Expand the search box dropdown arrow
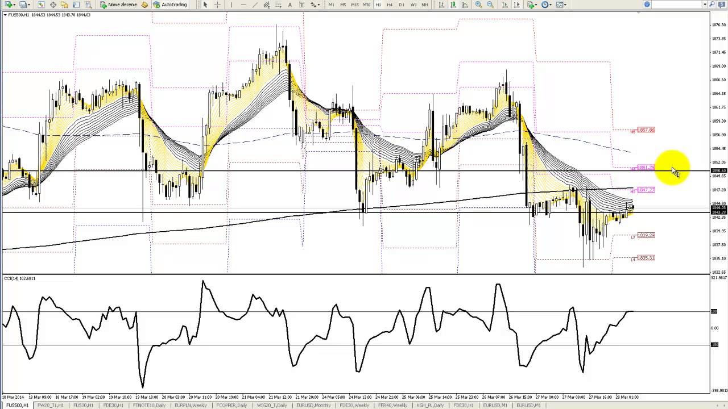 (x=705, y=5)
